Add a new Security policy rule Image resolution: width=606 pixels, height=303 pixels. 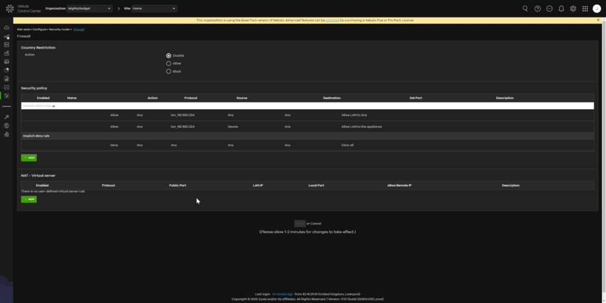(x=28, y=157)
